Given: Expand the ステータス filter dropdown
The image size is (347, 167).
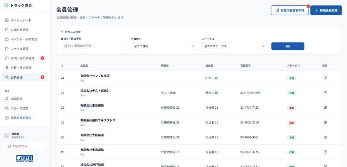Looking at the screenshot, I should [x=234, y=46].
